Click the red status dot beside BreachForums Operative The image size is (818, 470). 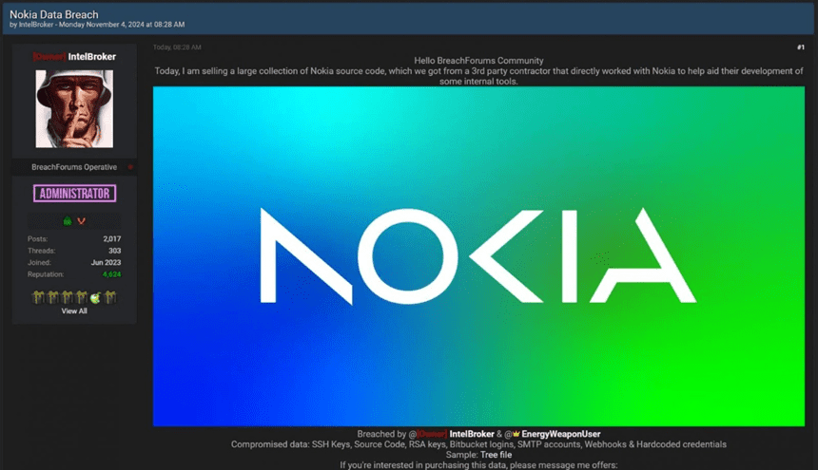coord(129,167)
